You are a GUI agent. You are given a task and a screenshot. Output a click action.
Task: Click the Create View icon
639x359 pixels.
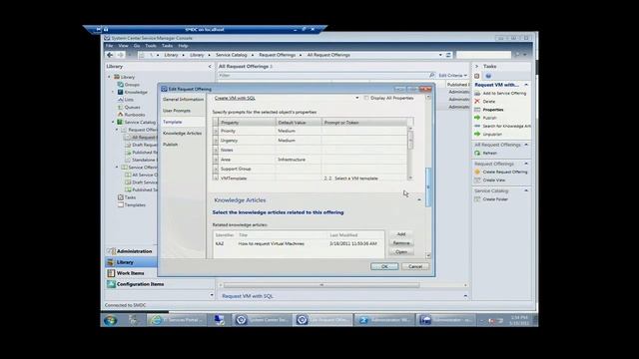[x=477, y=179]
